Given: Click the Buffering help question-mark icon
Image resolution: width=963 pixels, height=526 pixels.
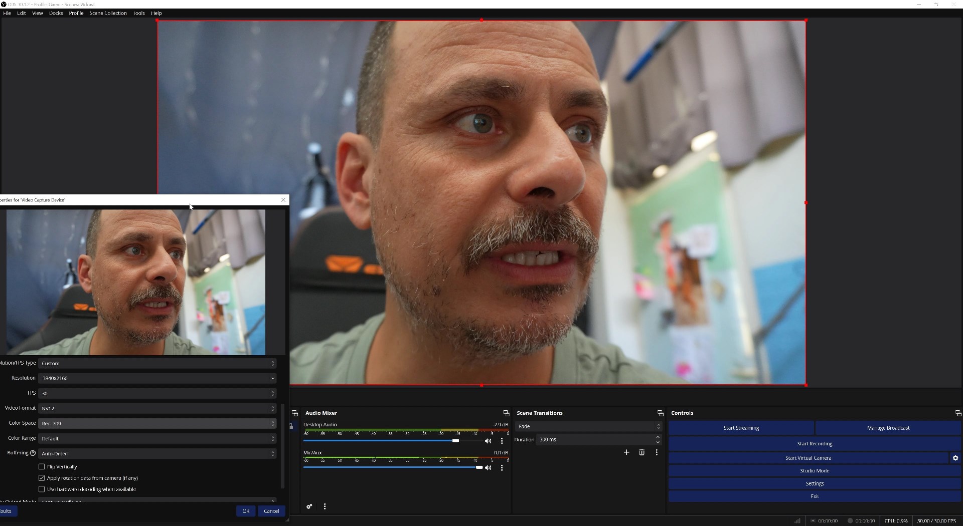Looking at the screenshot, I should pos(33,453).
